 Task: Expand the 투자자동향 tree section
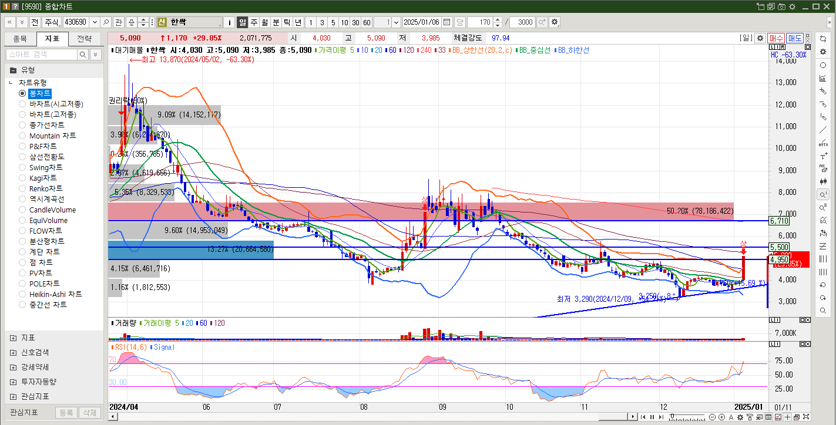pyautogui.click(x=14, y=381)
